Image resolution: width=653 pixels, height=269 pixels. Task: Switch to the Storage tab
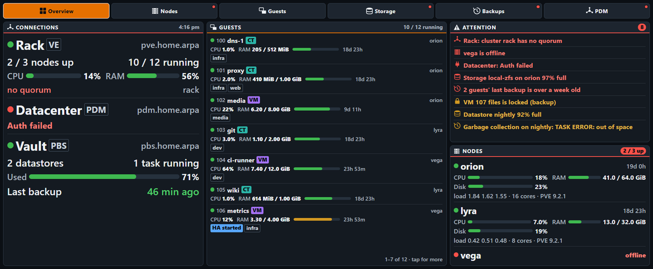click(381, 11)
